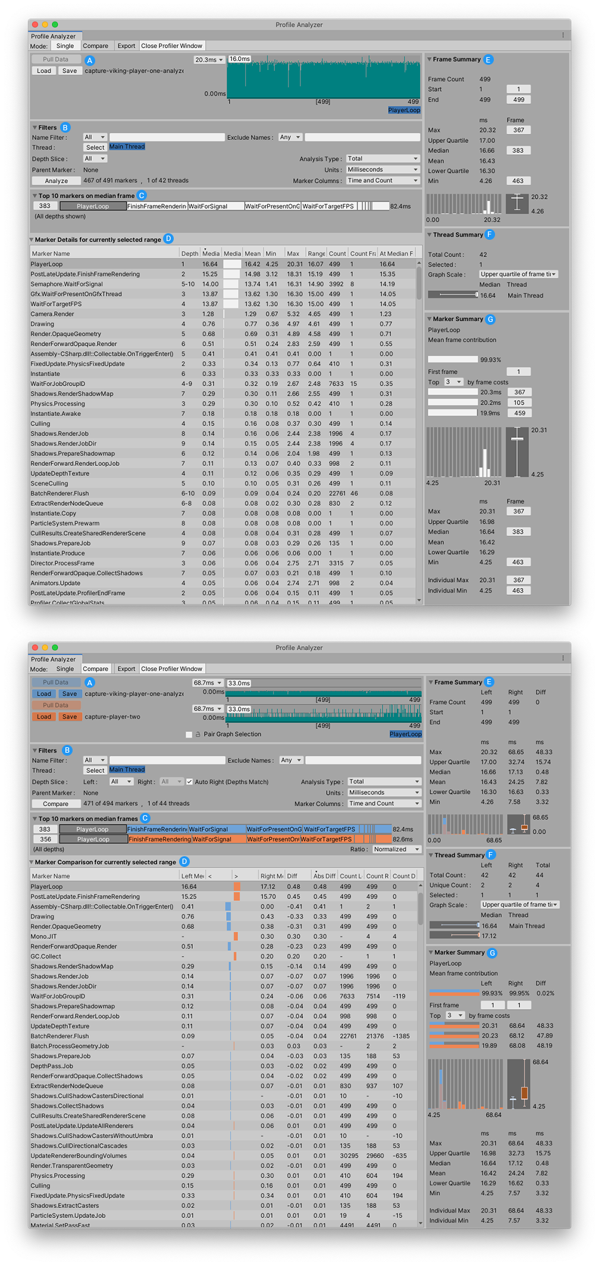This screenshot has height=1262, width=595.
Task: Open kebab menu in the Single mode window
Action: pos(563,35)
